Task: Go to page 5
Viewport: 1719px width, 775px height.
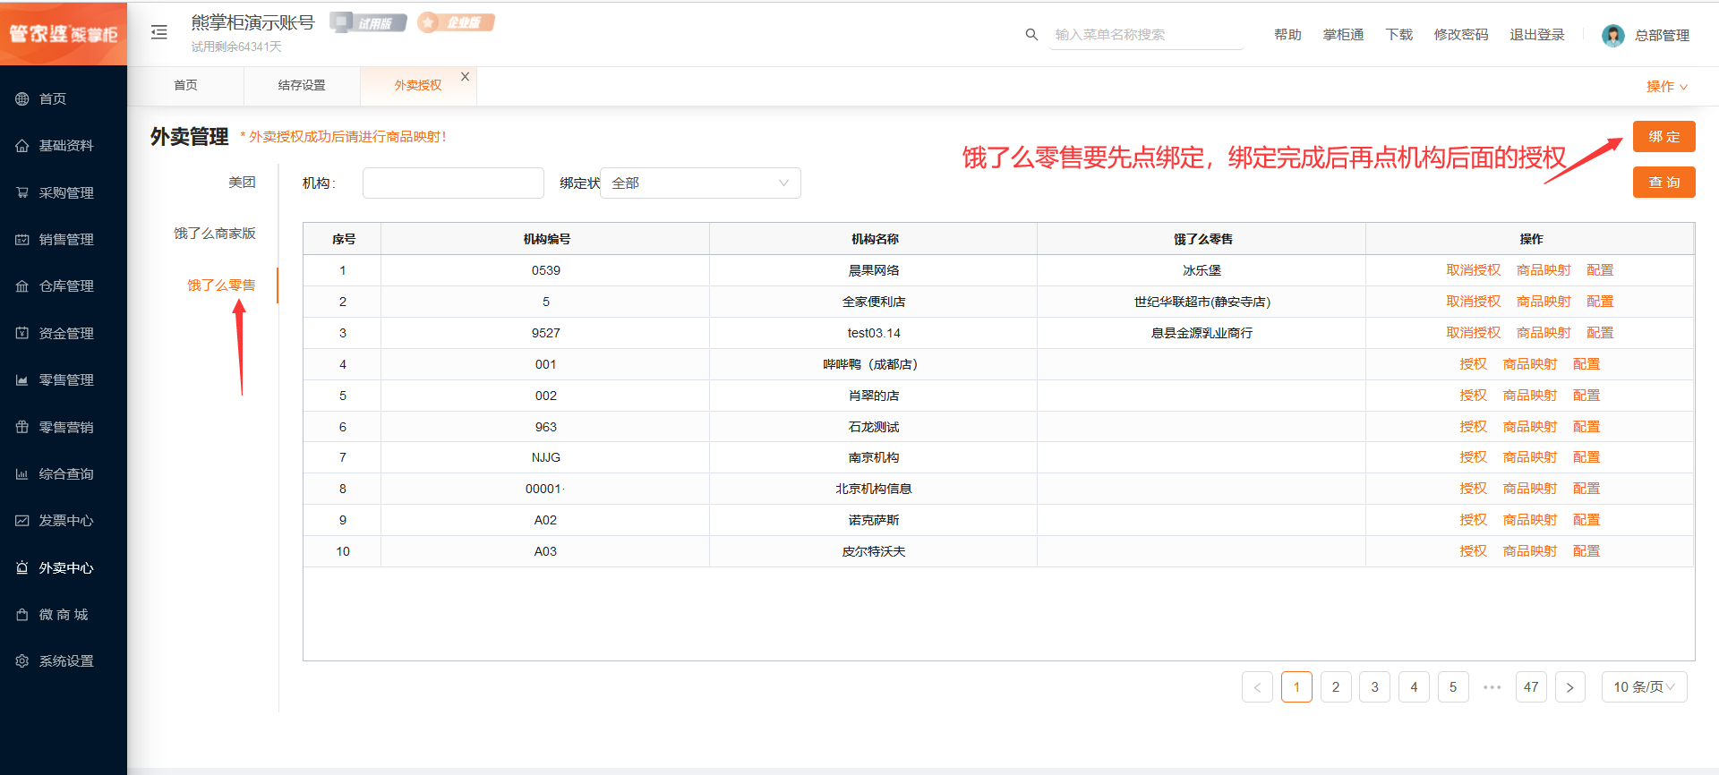Action: coord(1453,687)
